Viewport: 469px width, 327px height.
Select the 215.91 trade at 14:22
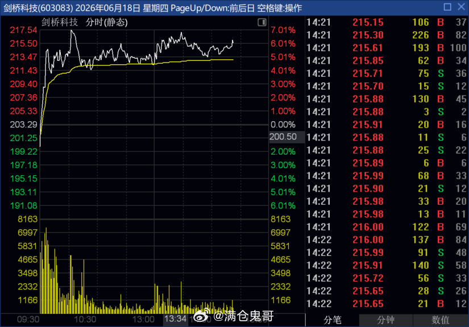[387, 266]
